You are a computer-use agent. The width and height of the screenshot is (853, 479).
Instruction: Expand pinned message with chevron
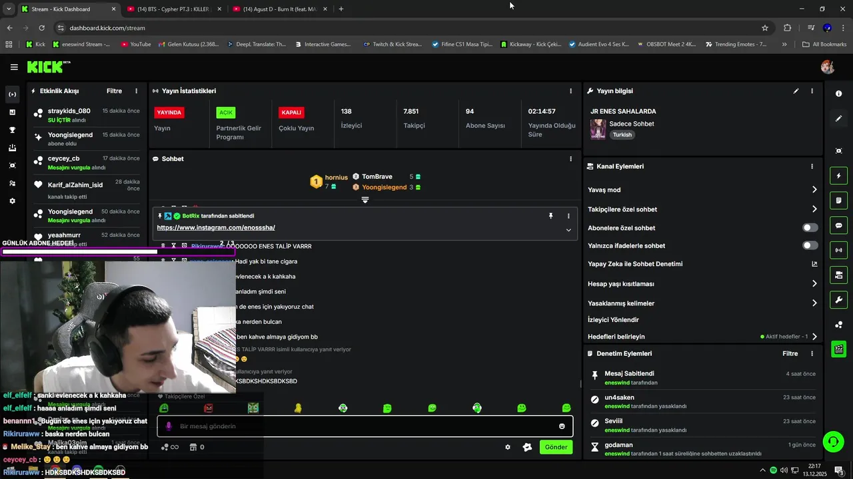tap(568, 230)
